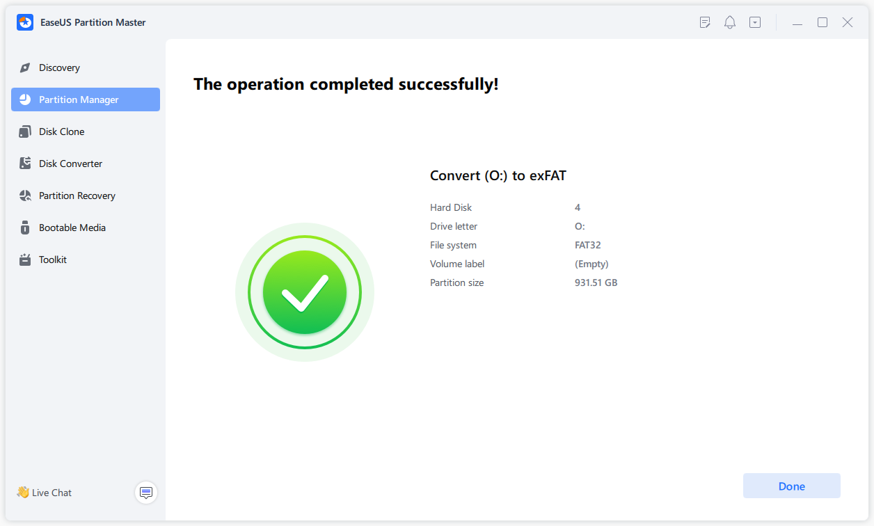The height and width of the screenshot is (526, 874).
Task: Click the Partition Recovery icon
Action: (x=25, y=196)
